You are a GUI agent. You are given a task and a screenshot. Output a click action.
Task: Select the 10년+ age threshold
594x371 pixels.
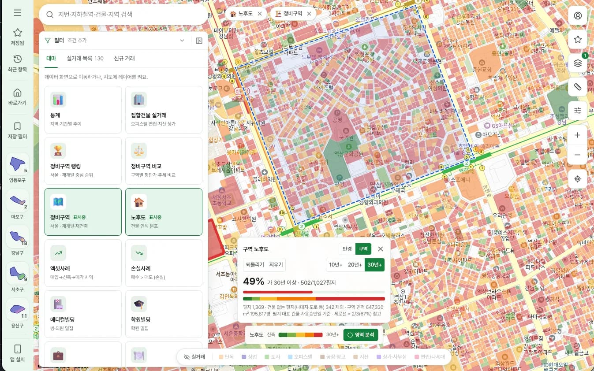pyautogui.click(x=336, y=265)
